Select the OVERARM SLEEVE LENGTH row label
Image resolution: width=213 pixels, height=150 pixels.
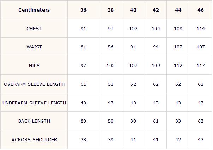[34, 84]
